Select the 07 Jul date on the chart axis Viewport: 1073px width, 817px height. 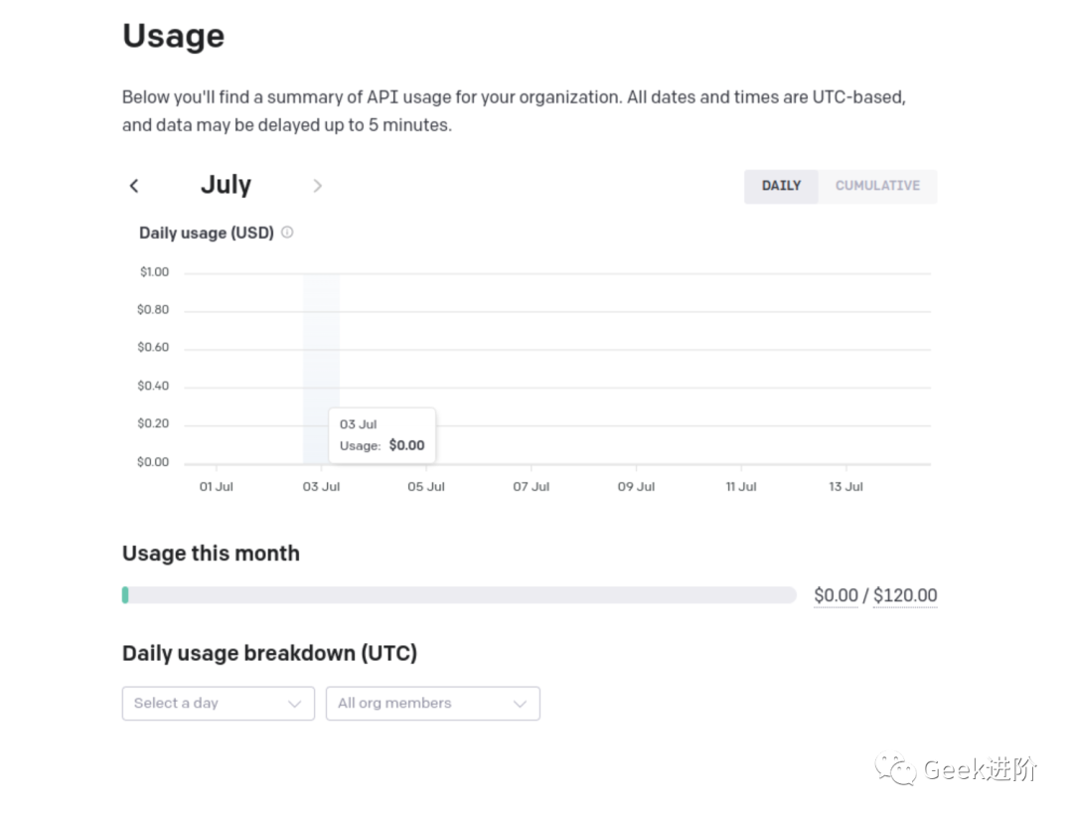point(532,487)
